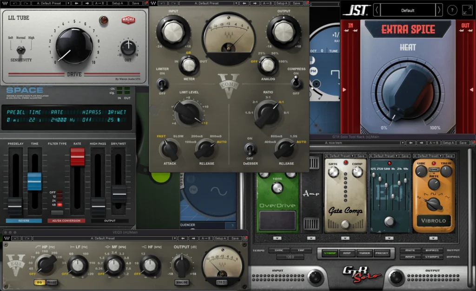Screen dimensions: 476x291
Task: Click A→B in the VEQ3 toolbar
Action: [206, 238]
